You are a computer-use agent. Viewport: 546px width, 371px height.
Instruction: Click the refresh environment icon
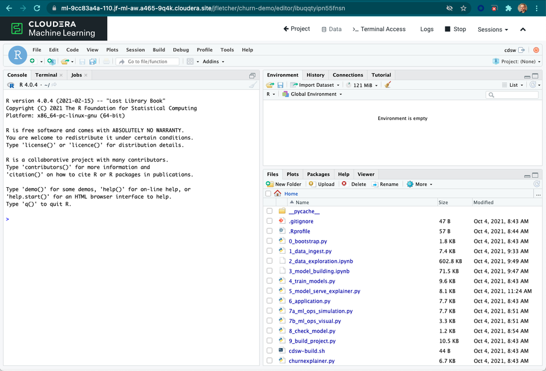(533, 85)
